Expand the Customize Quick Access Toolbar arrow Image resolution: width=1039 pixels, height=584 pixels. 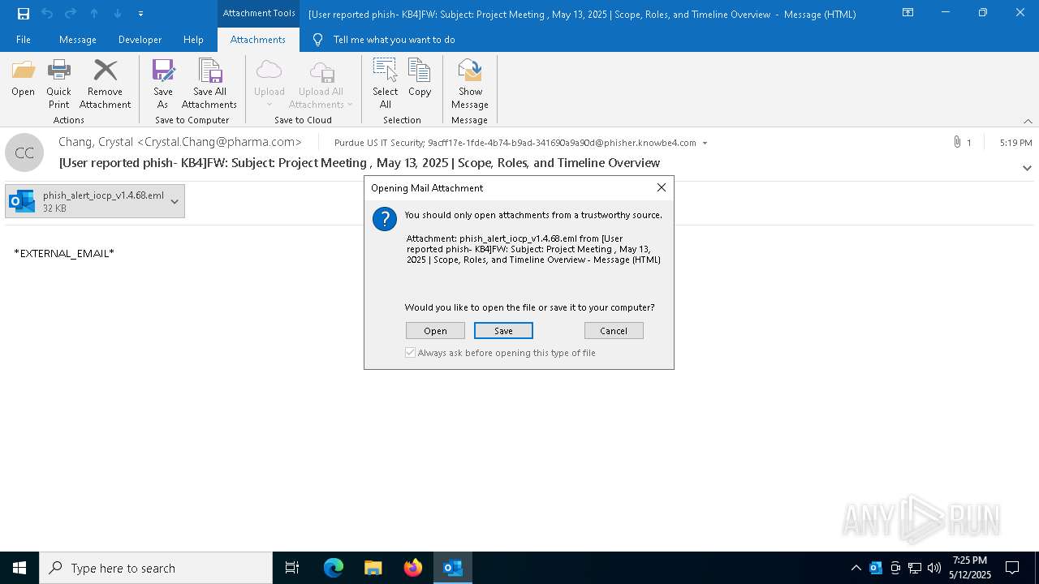point(140,14)
